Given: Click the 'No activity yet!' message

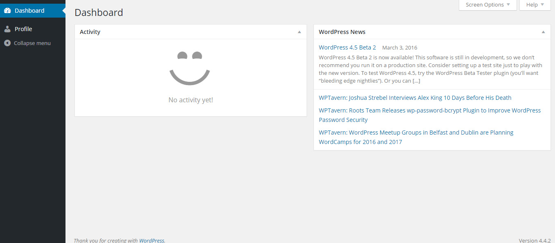Looking at the screenshot, I should [191, 100].
